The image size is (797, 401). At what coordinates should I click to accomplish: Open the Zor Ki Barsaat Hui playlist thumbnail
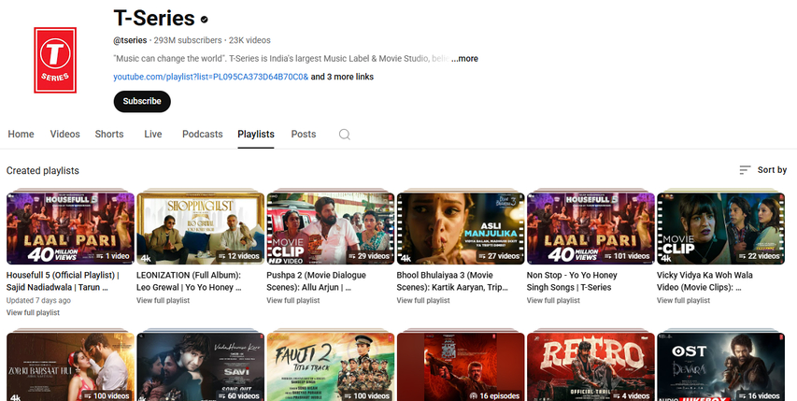pos(70,367)
